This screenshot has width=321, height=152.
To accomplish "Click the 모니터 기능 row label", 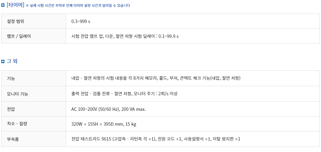I will pos(18,94).
